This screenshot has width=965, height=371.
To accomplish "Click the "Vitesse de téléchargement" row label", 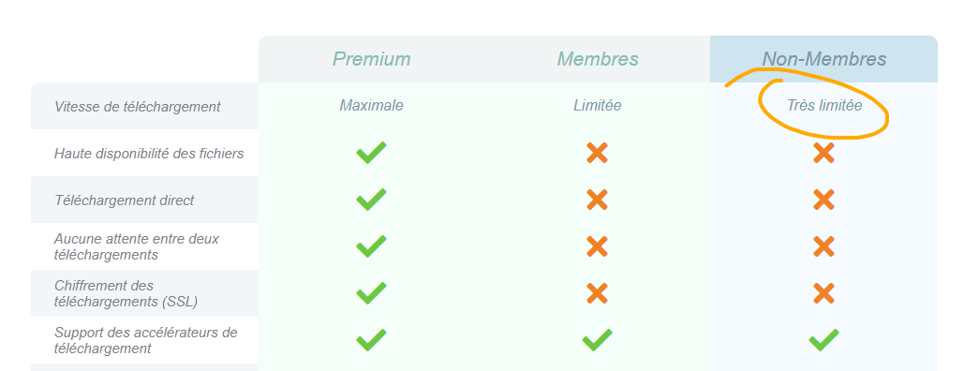I will click(x=137, y=107).
